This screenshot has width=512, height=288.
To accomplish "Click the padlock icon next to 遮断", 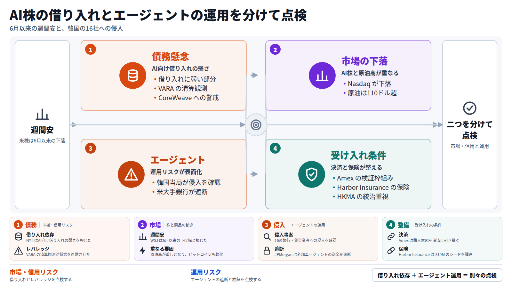I will pyautogui.click(x=267, y=251).
